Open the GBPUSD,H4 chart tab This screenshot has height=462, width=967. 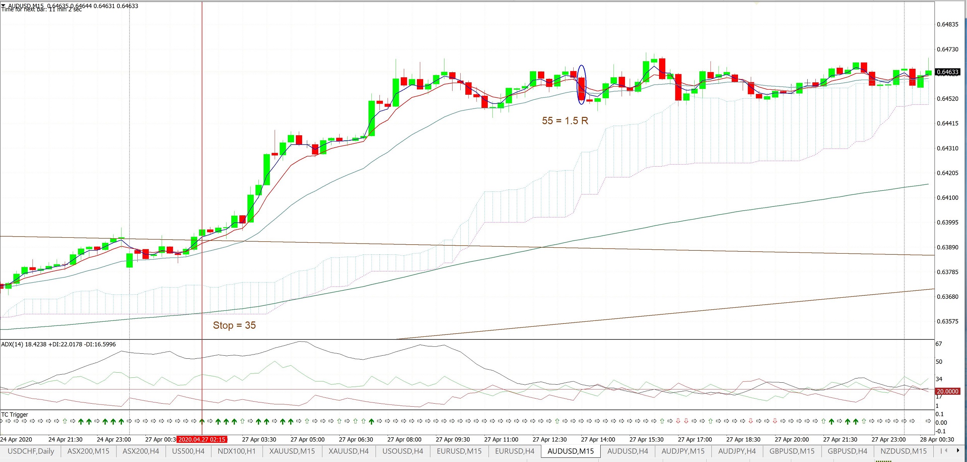click(x=847, y=451)
